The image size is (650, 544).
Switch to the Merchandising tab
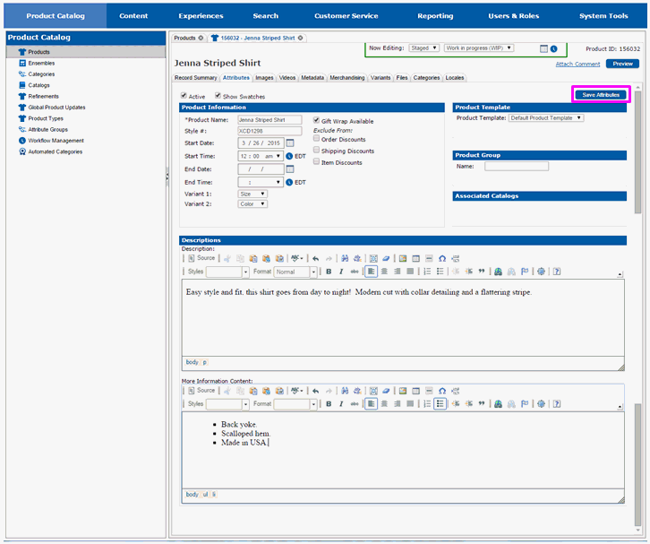pyautogui.click(x=347, y=78)
